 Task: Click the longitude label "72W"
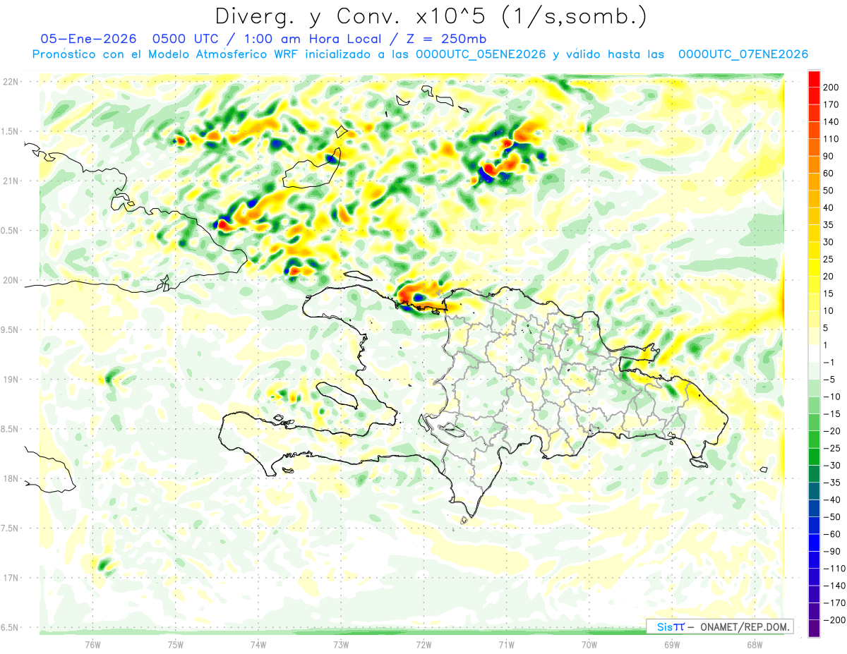pyautogui.click(x=423, y=643)
